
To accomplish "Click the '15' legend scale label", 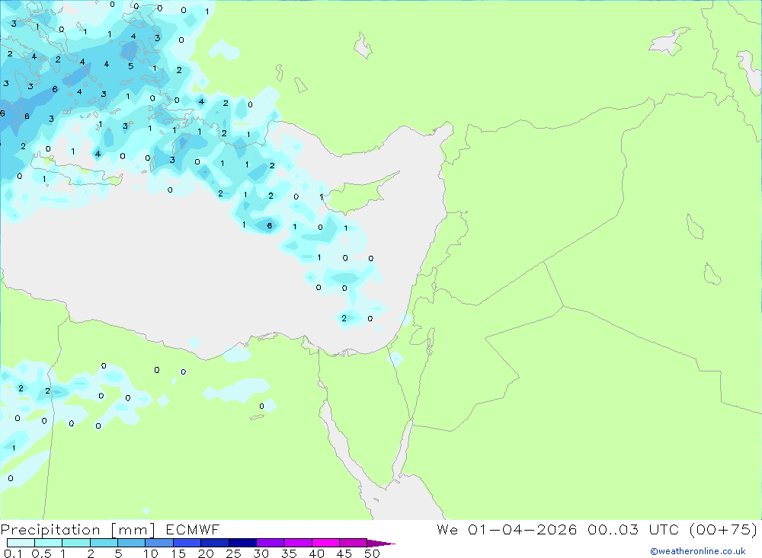I will [x=178, y=553].
